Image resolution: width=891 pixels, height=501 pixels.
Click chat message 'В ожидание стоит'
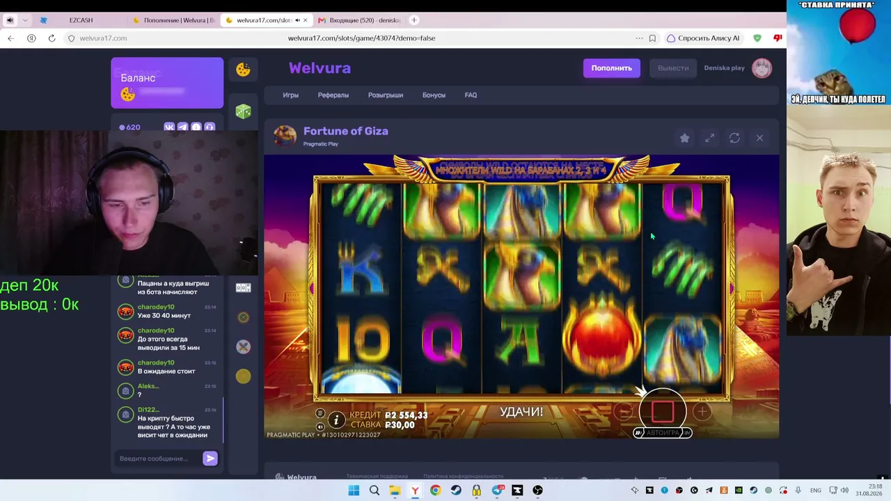166,372
